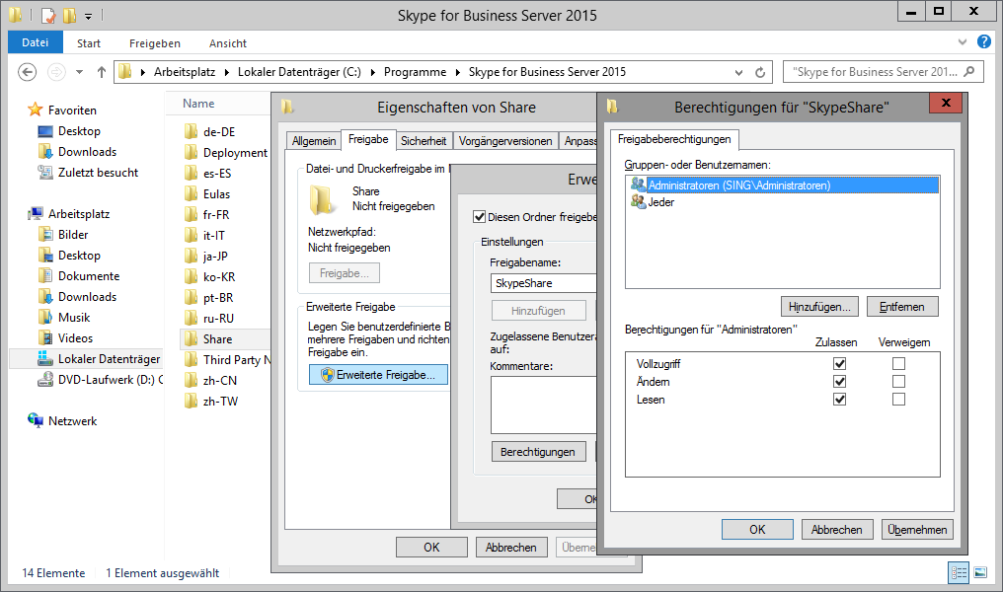Expand the ribbon chevron
Viewport: 1003px width, 592px height.
[x=963, y=42]
